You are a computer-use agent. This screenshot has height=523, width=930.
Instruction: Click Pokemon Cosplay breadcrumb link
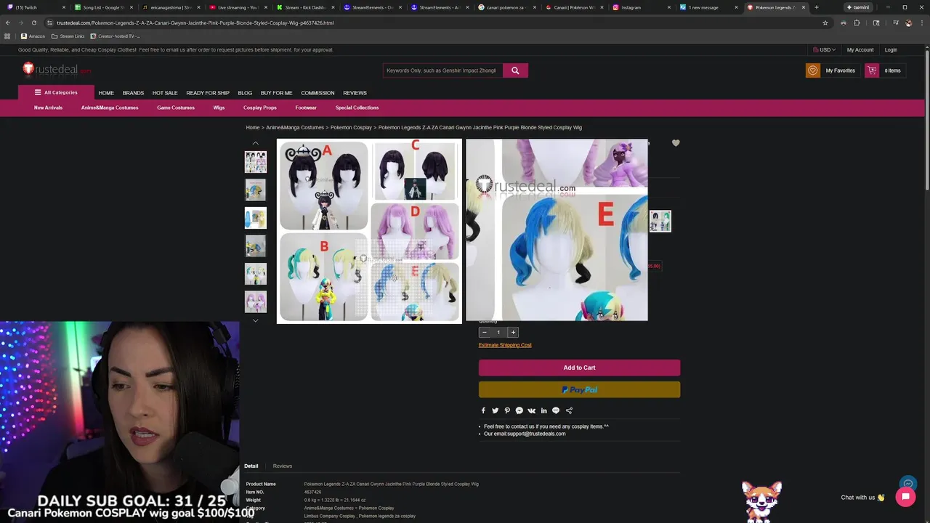(351, 127)
